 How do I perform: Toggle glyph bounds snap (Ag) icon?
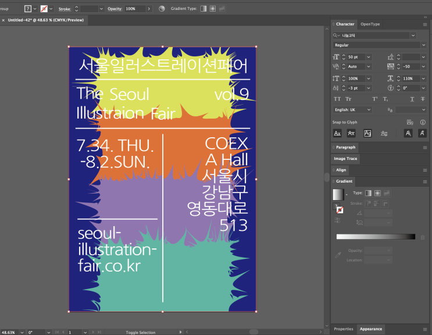click(x=367, y=133)
